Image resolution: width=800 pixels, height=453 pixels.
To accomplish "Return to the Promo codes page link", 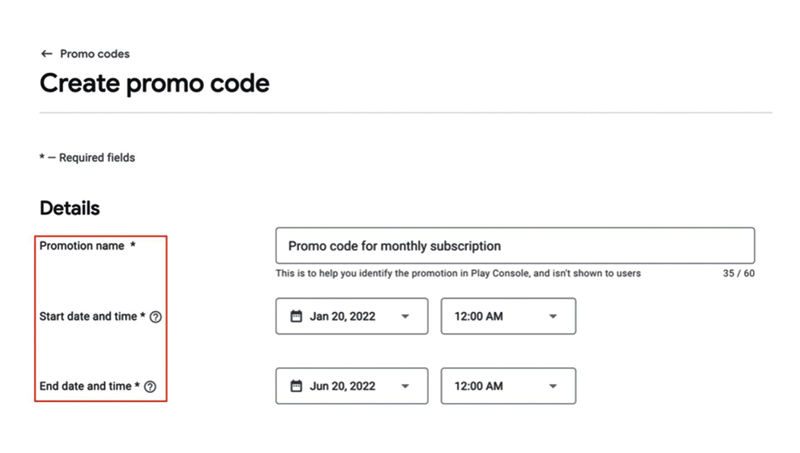I will [94, 54].
